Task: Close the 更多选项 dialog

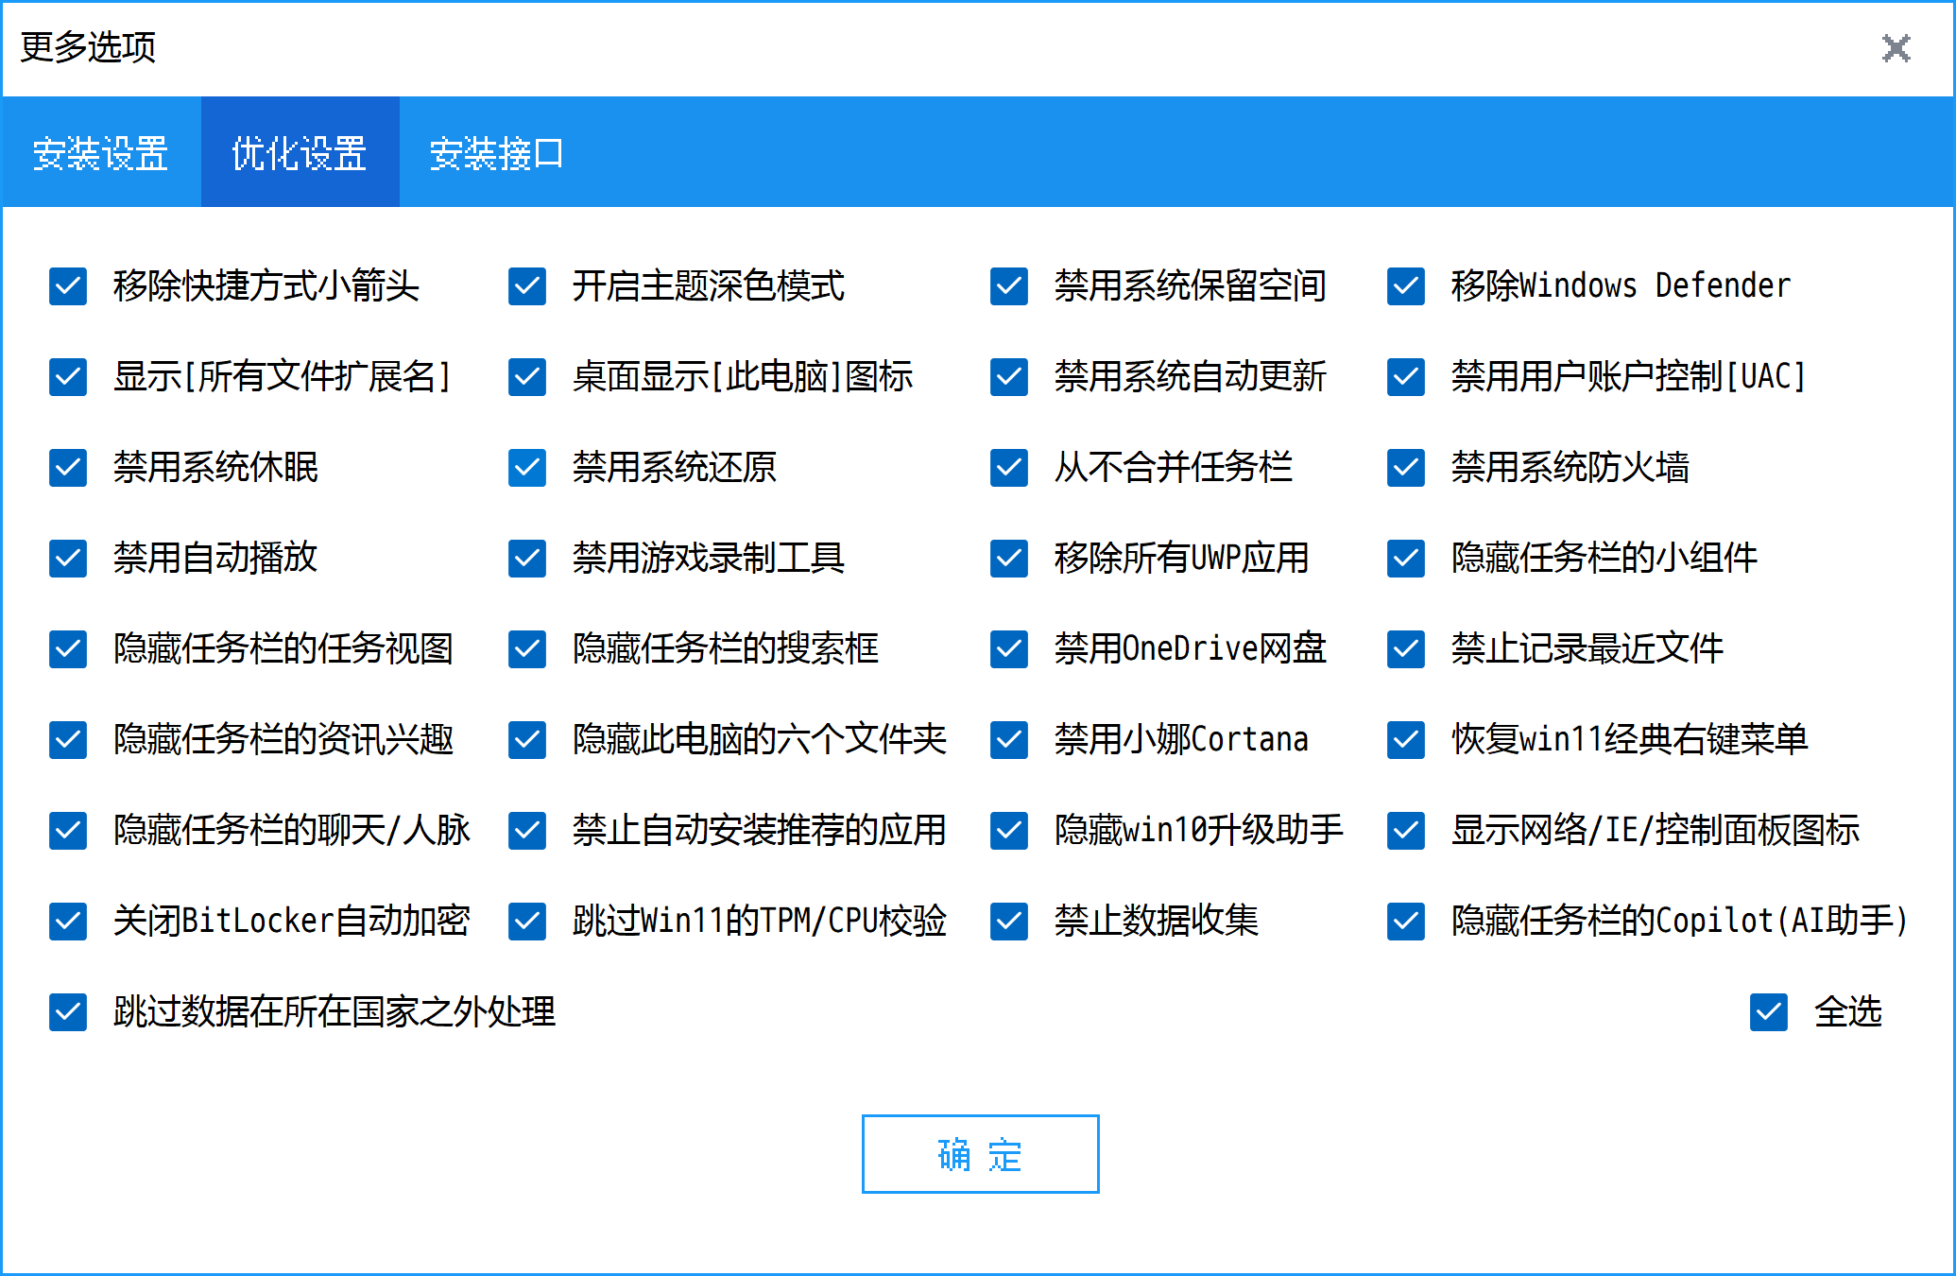Action: [x=1896, y=48]
